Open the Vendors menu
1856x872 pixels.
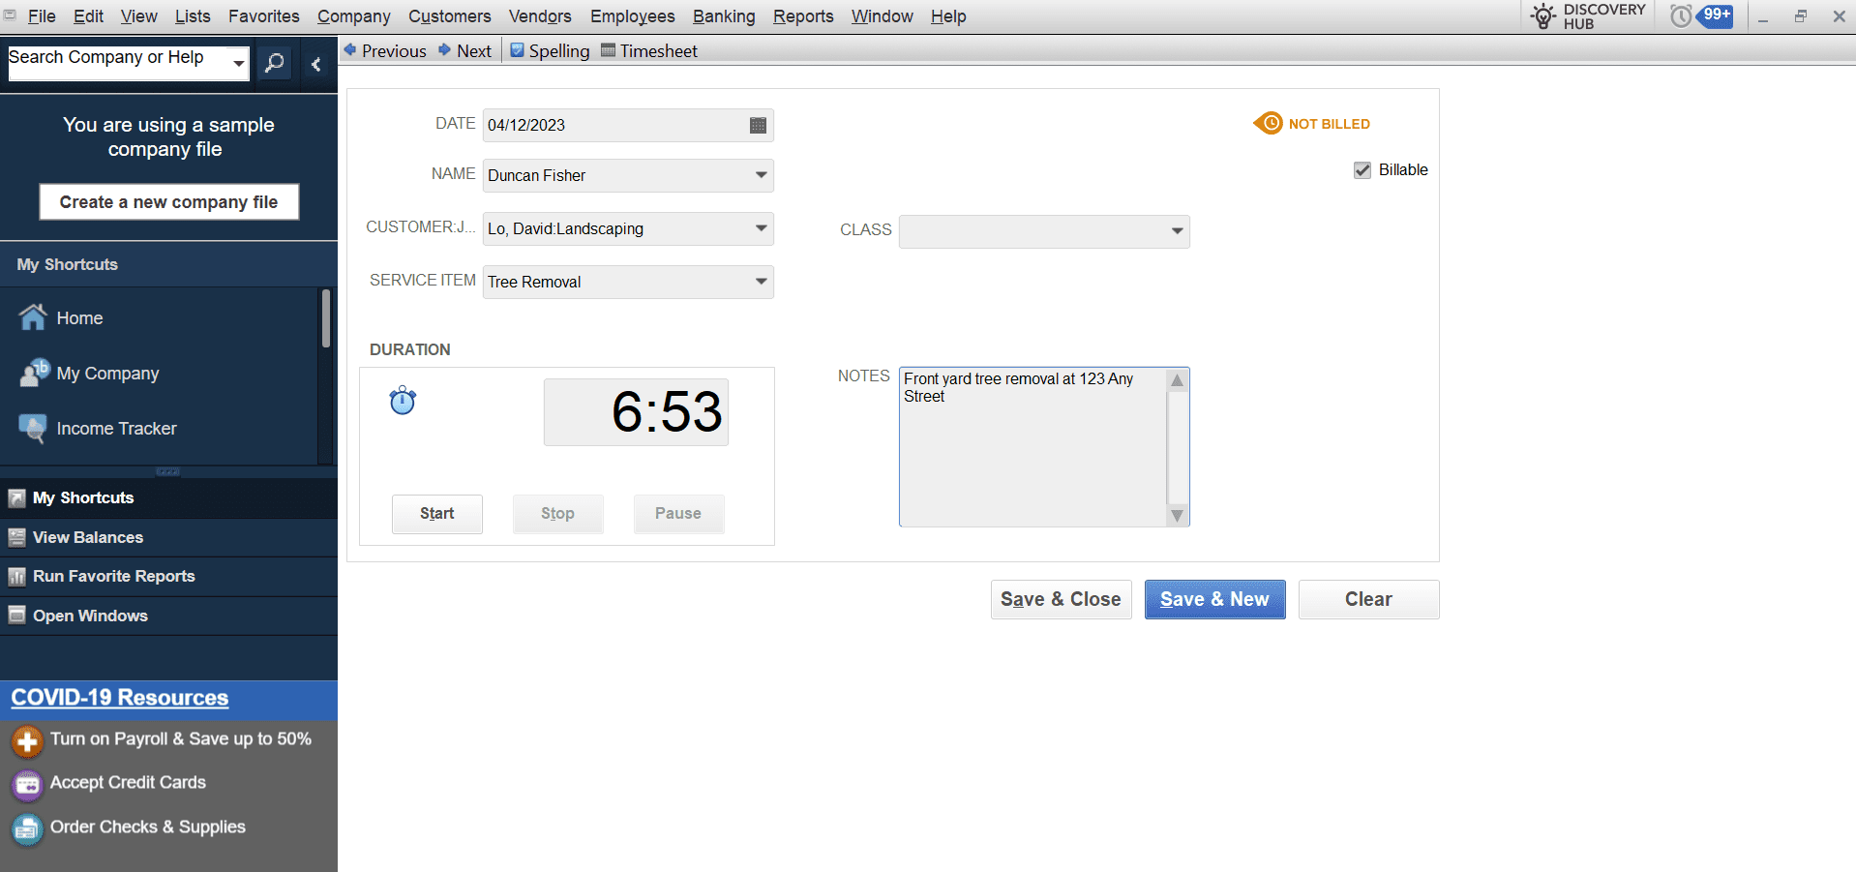tap(540, 16)
